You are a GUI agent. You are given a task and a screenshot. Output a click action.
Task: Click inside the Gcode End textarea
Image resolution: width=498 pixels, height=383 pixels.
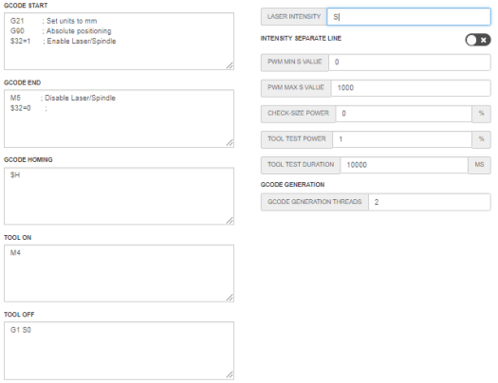coord(120,119)
